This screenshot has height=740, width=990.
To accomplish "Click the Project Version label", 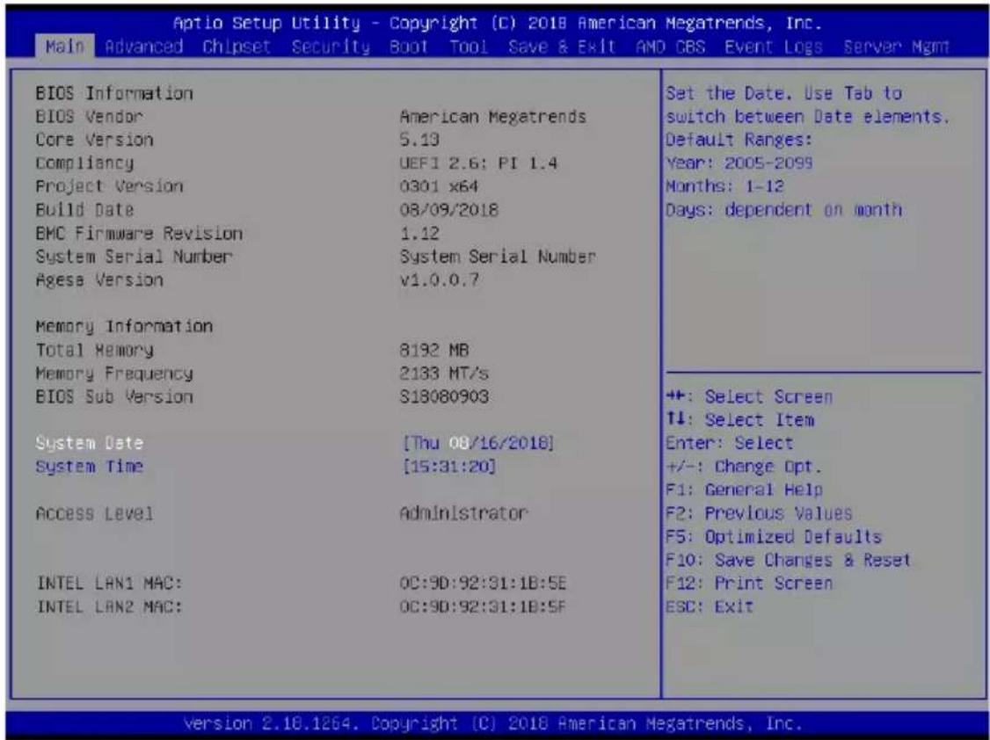I will tap(109, 186).
